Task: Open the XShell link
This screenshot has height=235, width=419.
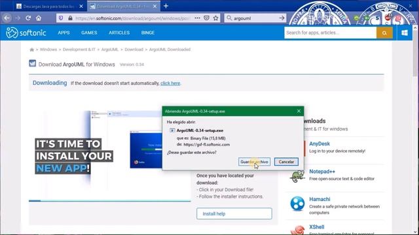Action: (317, 227)
